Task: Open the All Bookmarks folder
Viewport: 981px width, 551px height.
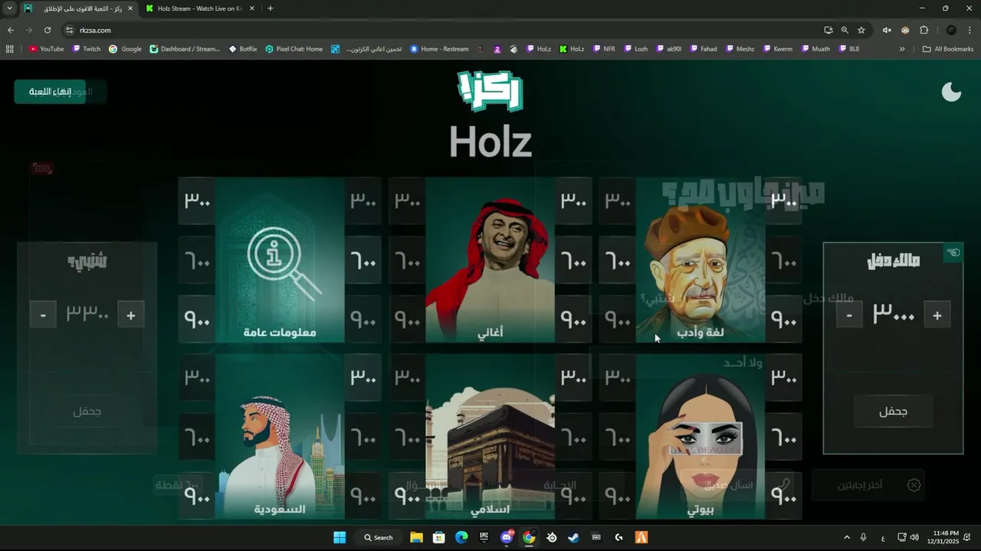Action: pos(948,49)
